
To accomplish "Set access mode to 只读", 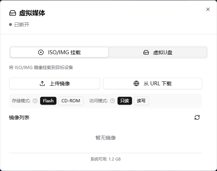I will pyautogui.click(x=124, y=101).
